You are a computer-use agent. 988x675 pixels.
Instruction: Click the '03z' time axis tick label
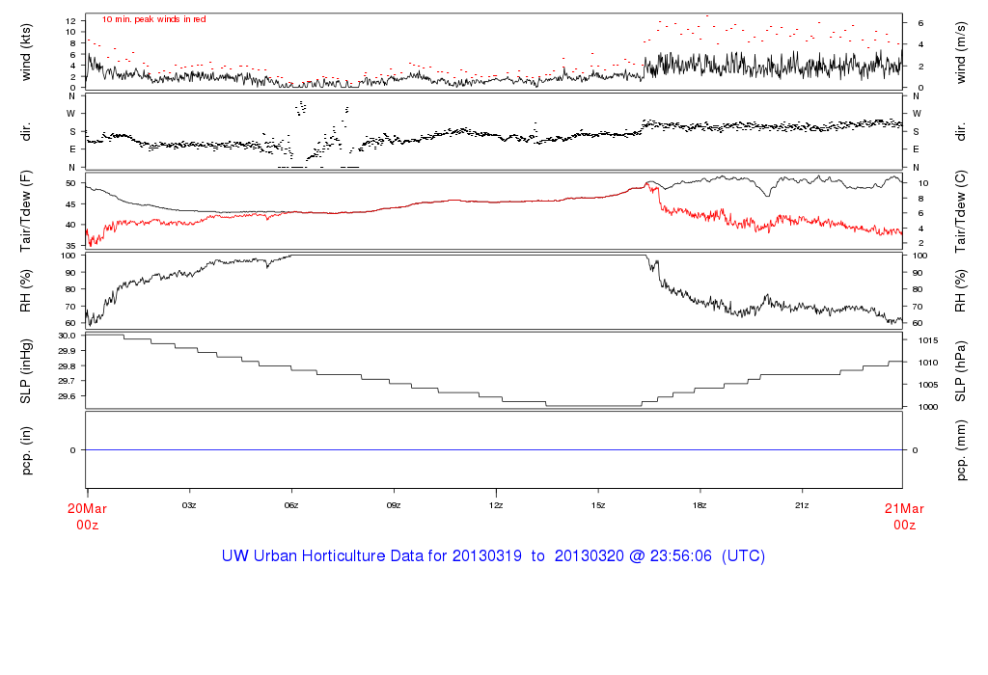(x=189, y=505)
